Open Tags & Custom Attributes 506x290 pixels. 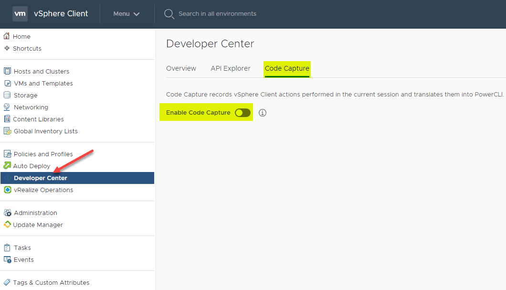tap(51, 282)
